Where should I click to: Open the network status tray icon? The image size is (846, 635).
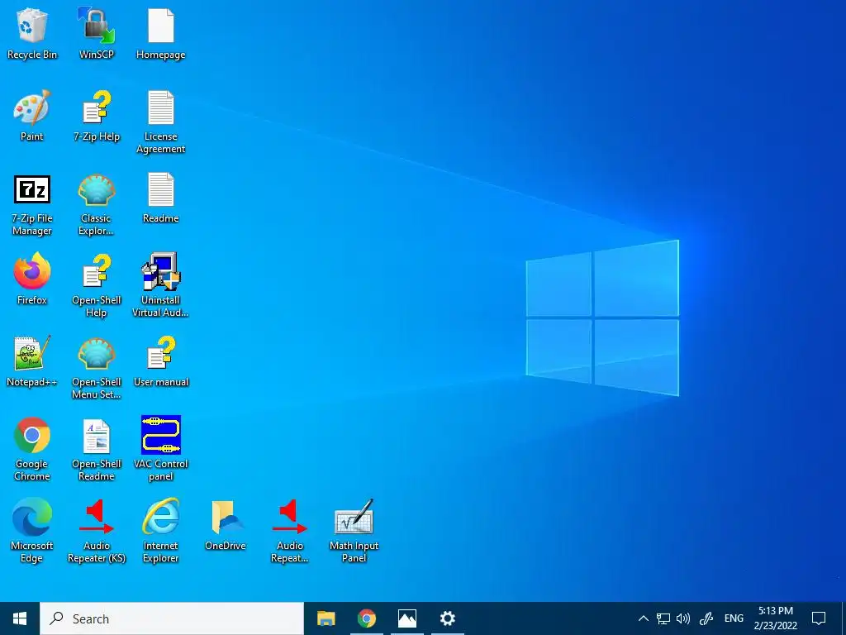pyautogui.click(x=663, y=618)
